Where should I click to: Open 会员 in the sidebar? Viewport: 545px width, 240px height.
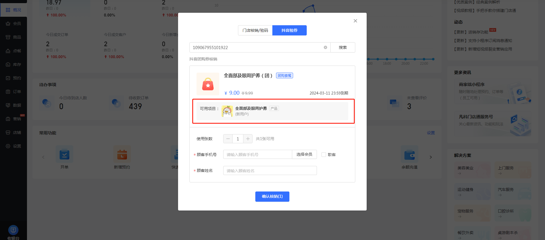pos(13,24)
